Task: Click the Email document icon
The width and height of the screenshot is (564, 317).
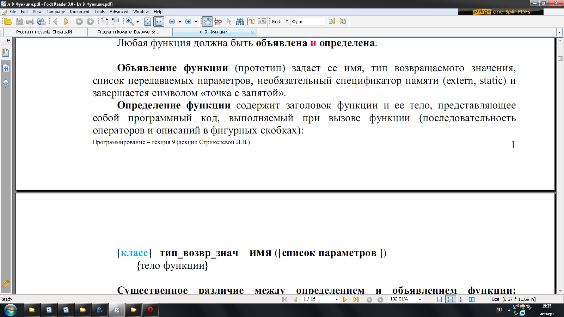Action: pos(41,21)
